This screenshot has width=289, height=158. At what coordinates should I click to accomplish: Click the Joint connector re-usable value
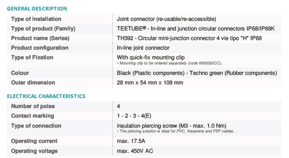coord(167,19)
